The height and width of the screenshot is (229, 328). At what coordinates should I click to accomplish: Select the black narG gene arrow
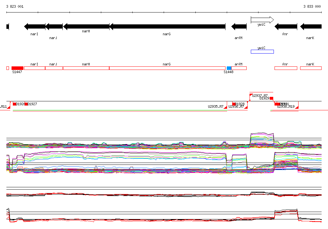click(167, 27)
